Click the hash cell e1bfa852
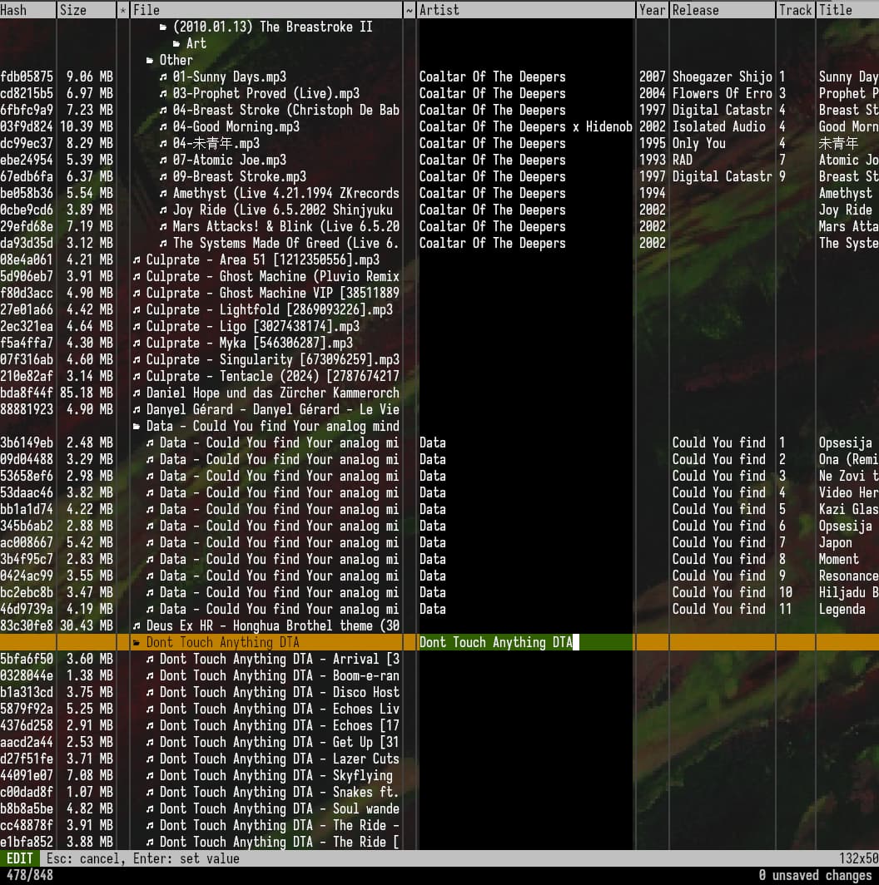879x885 pixels. pos(27,842)
